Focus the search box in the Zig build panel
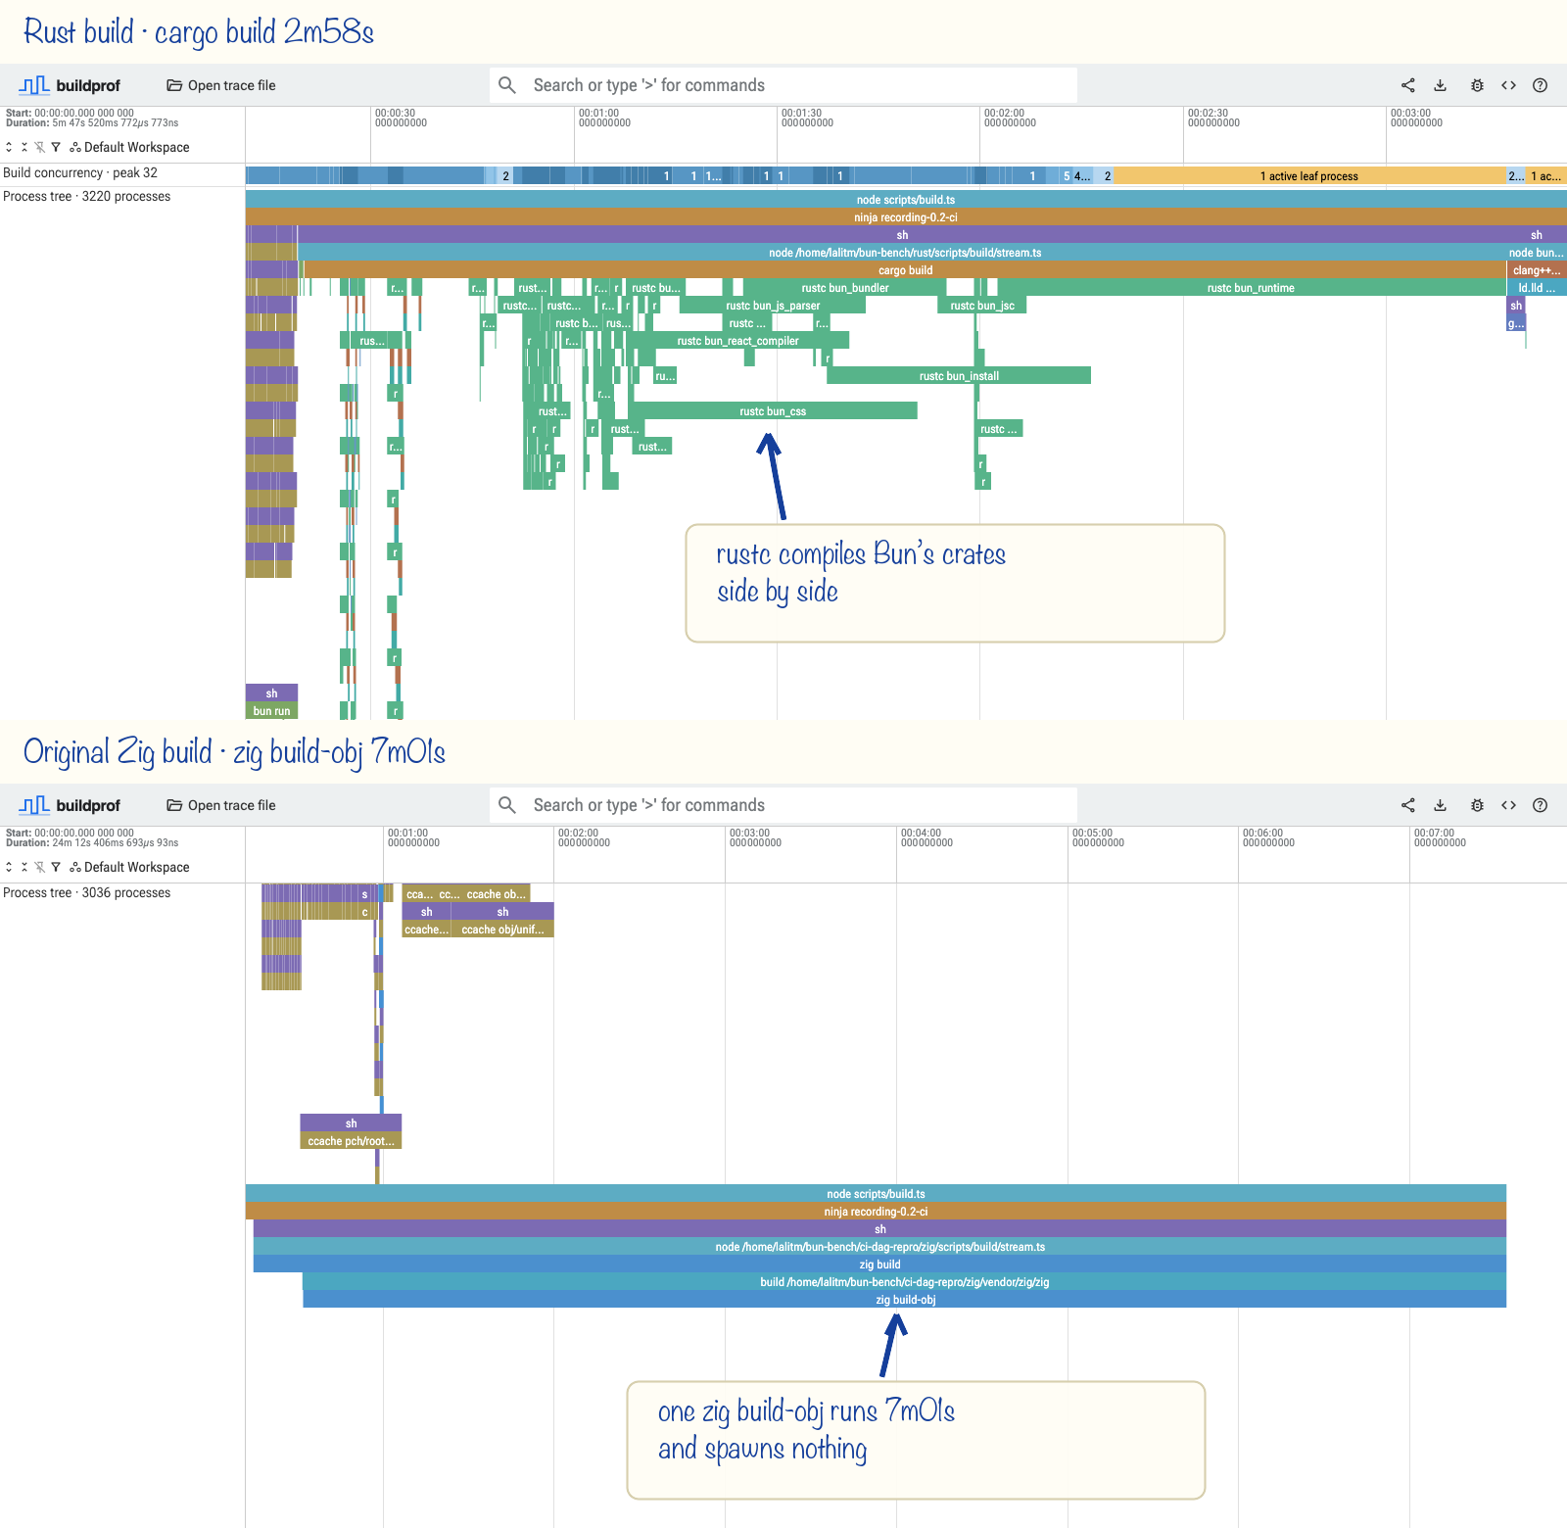This screenshot has width=1567, height=1528. click(x=783, y=805)
